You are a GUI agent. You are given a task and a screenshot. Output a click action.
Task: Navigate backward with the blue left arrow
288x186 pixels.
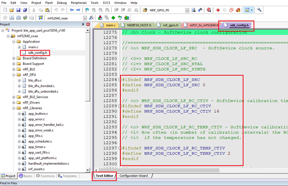tap(71, 10)
